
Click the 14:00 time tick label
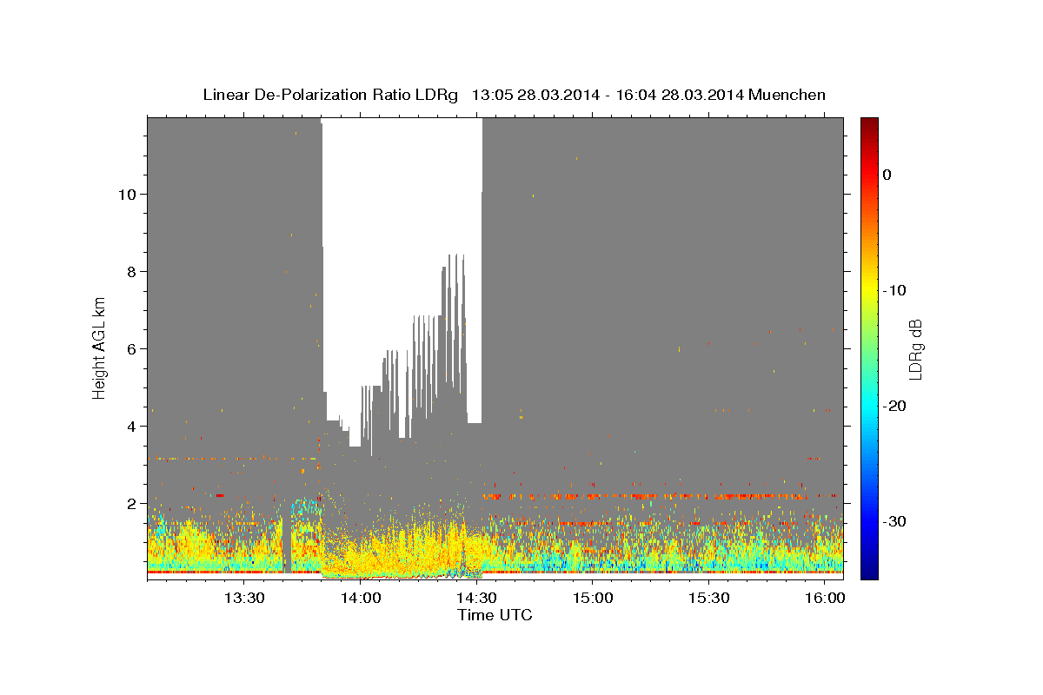pyautogui.click(x=361, y=598)
